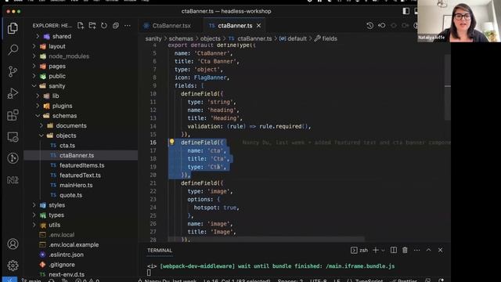This screenshot has width=501, height=282.
Task: Click default symbol in breadcrumb
Action: [293, 38]
